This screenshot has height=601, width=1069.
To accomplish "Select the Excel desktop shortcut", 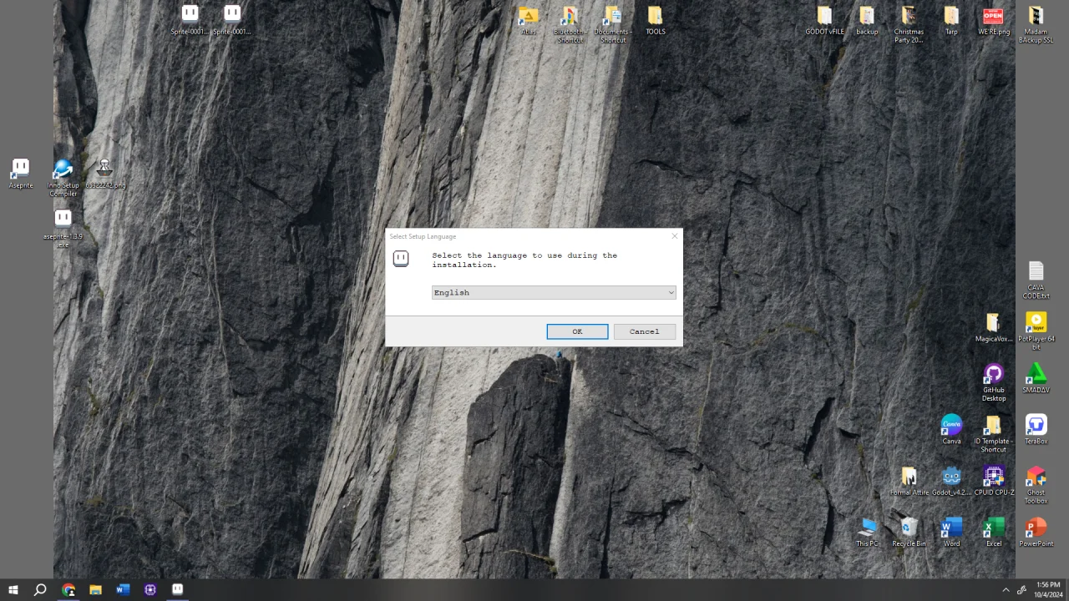I will (994, 532).
